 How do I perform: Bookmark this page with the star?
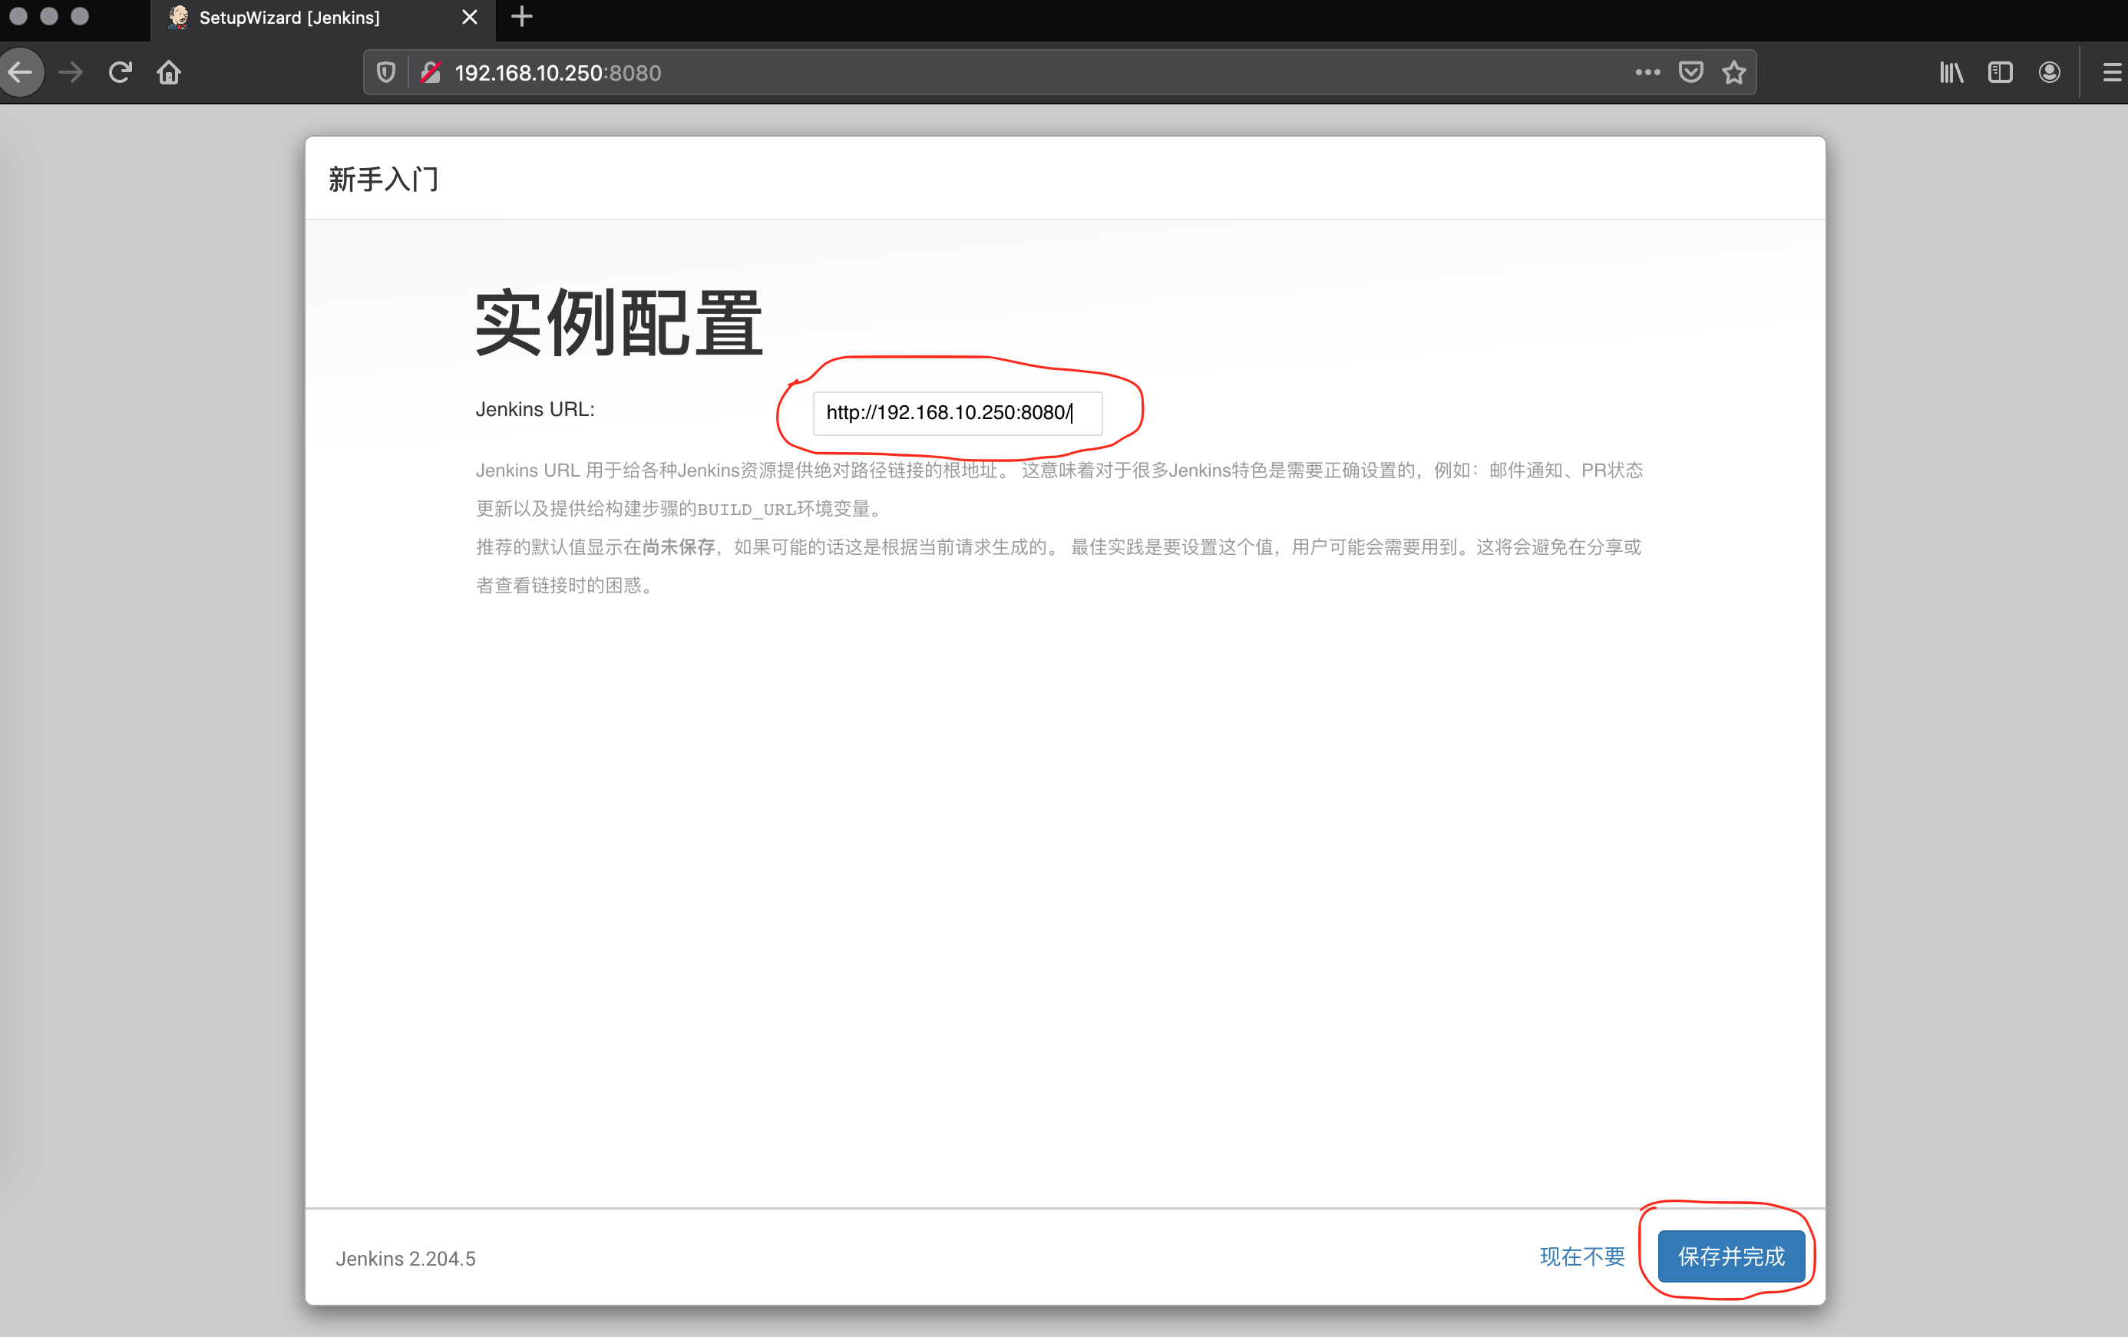tap(1734, 72)
